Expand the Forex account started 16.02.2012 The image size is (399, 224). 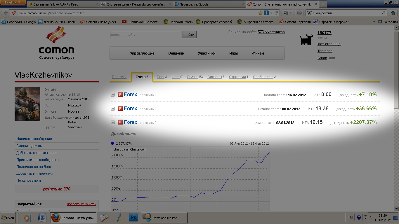[113, 95]
